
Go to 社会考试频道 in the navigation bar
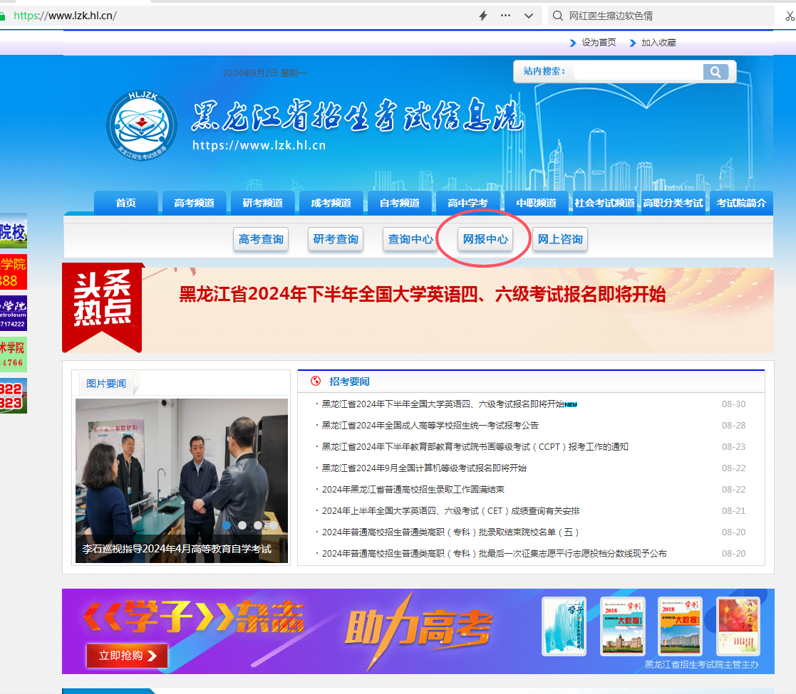[604, 203]
